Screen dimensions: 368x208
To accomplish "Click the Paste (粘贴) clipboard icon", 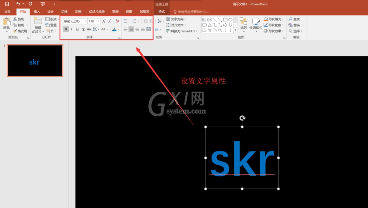I will point(7,22).
